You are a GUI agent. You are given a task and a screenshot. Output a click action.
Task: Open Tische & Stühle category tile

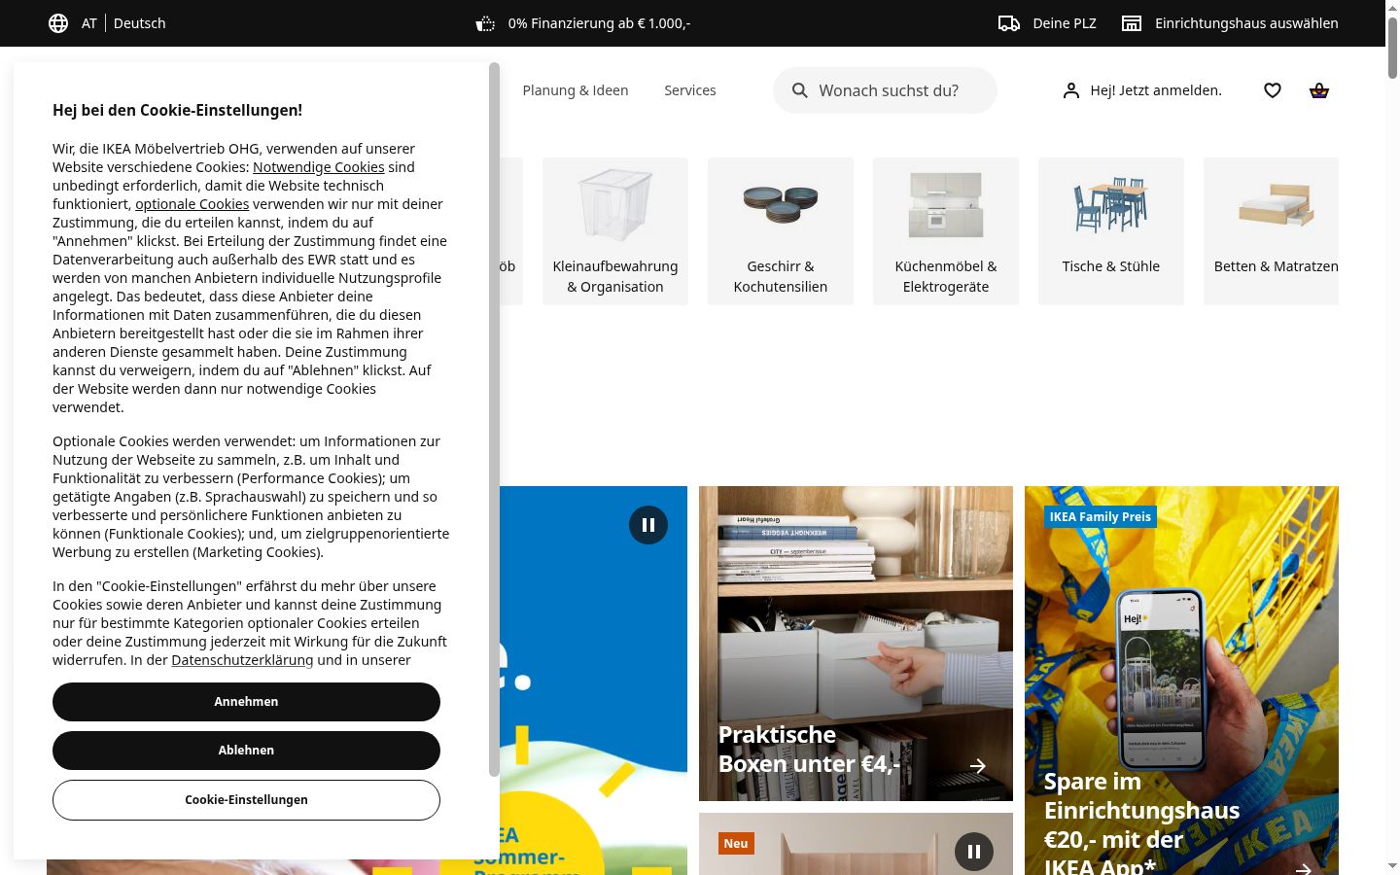pyautogui.click(x=1111, y=231)
